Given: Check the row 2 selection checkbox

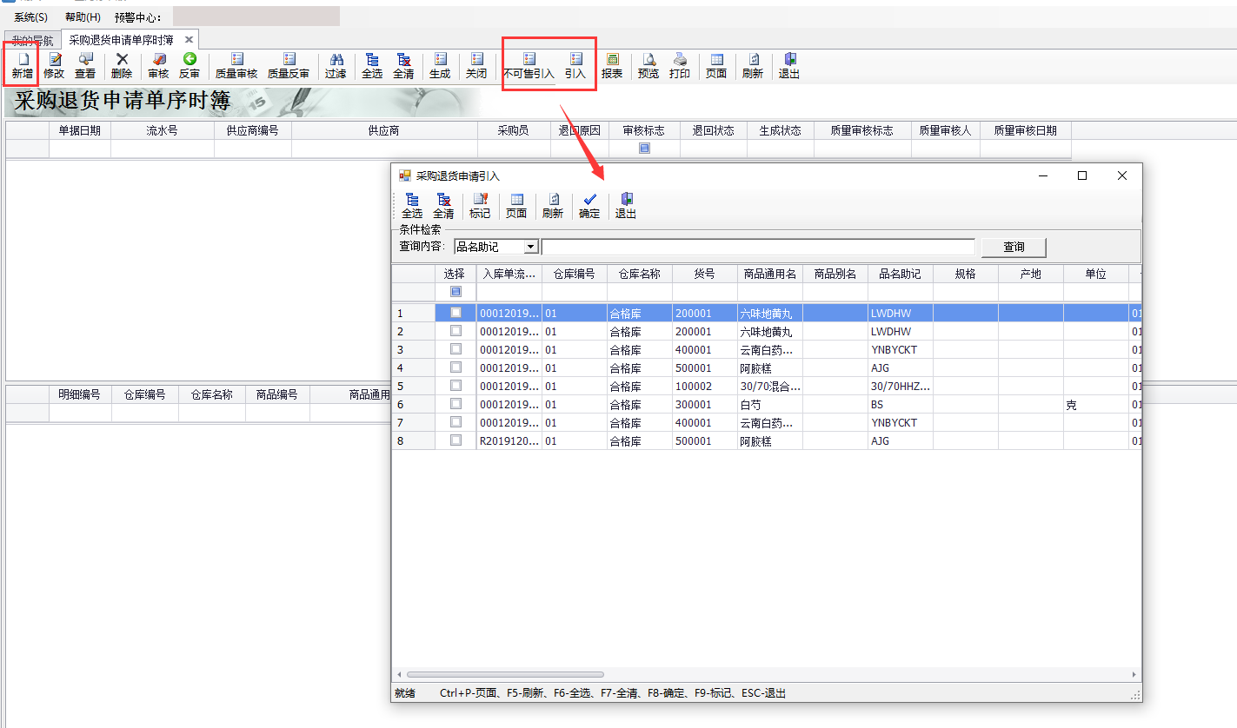Looking at the screenshot, I should pos(456,330).
